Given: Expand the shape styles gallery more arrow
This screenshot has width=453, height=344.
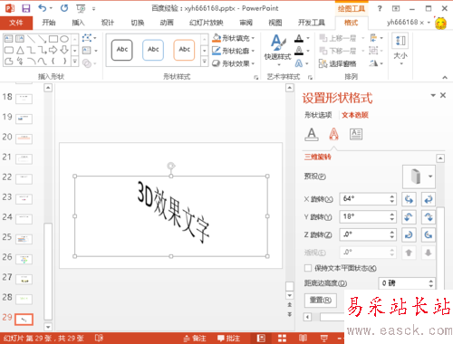Looking at the screenshot, I should pyautogui.click(x=205, y=62).
